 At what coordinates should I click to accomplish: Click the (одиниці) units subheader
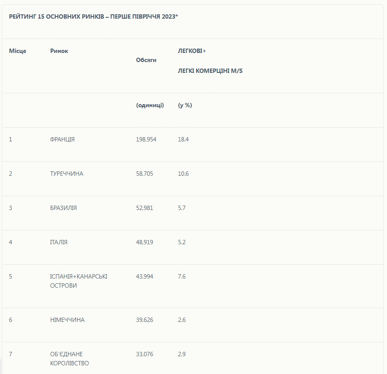click(150, 105)
